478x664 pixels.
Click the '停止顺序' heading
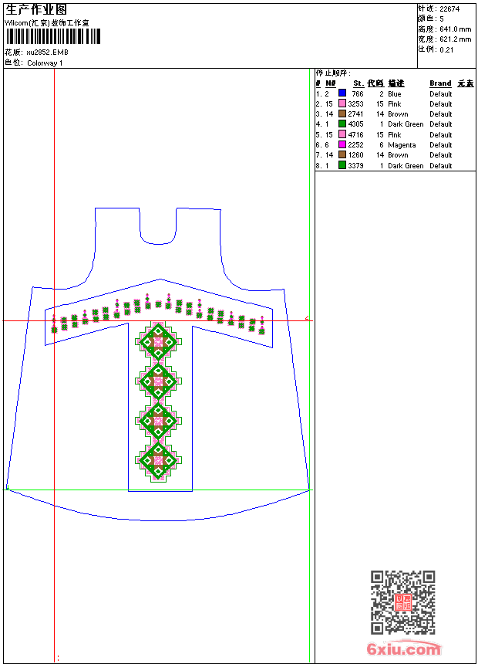333,73
